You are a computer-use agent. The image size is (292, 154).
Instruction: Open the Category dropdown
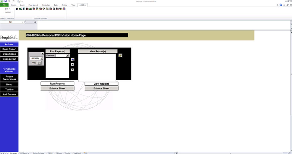pyautogui.click(x=67, y=55)
